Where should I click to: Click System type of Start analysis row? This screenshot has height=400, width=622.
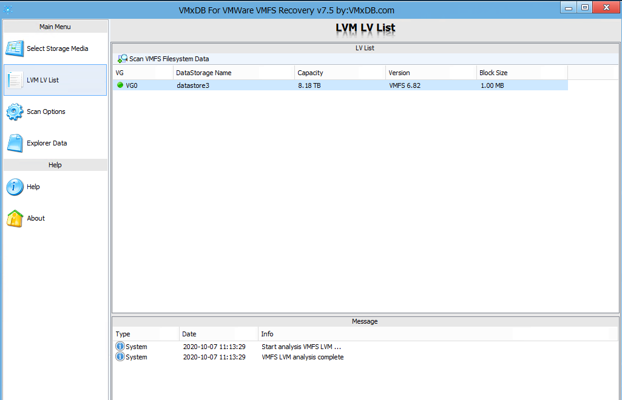coord(136,347)
